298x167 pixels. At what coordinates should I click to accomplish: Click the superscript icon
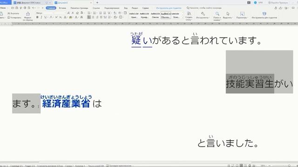[56, 17]
